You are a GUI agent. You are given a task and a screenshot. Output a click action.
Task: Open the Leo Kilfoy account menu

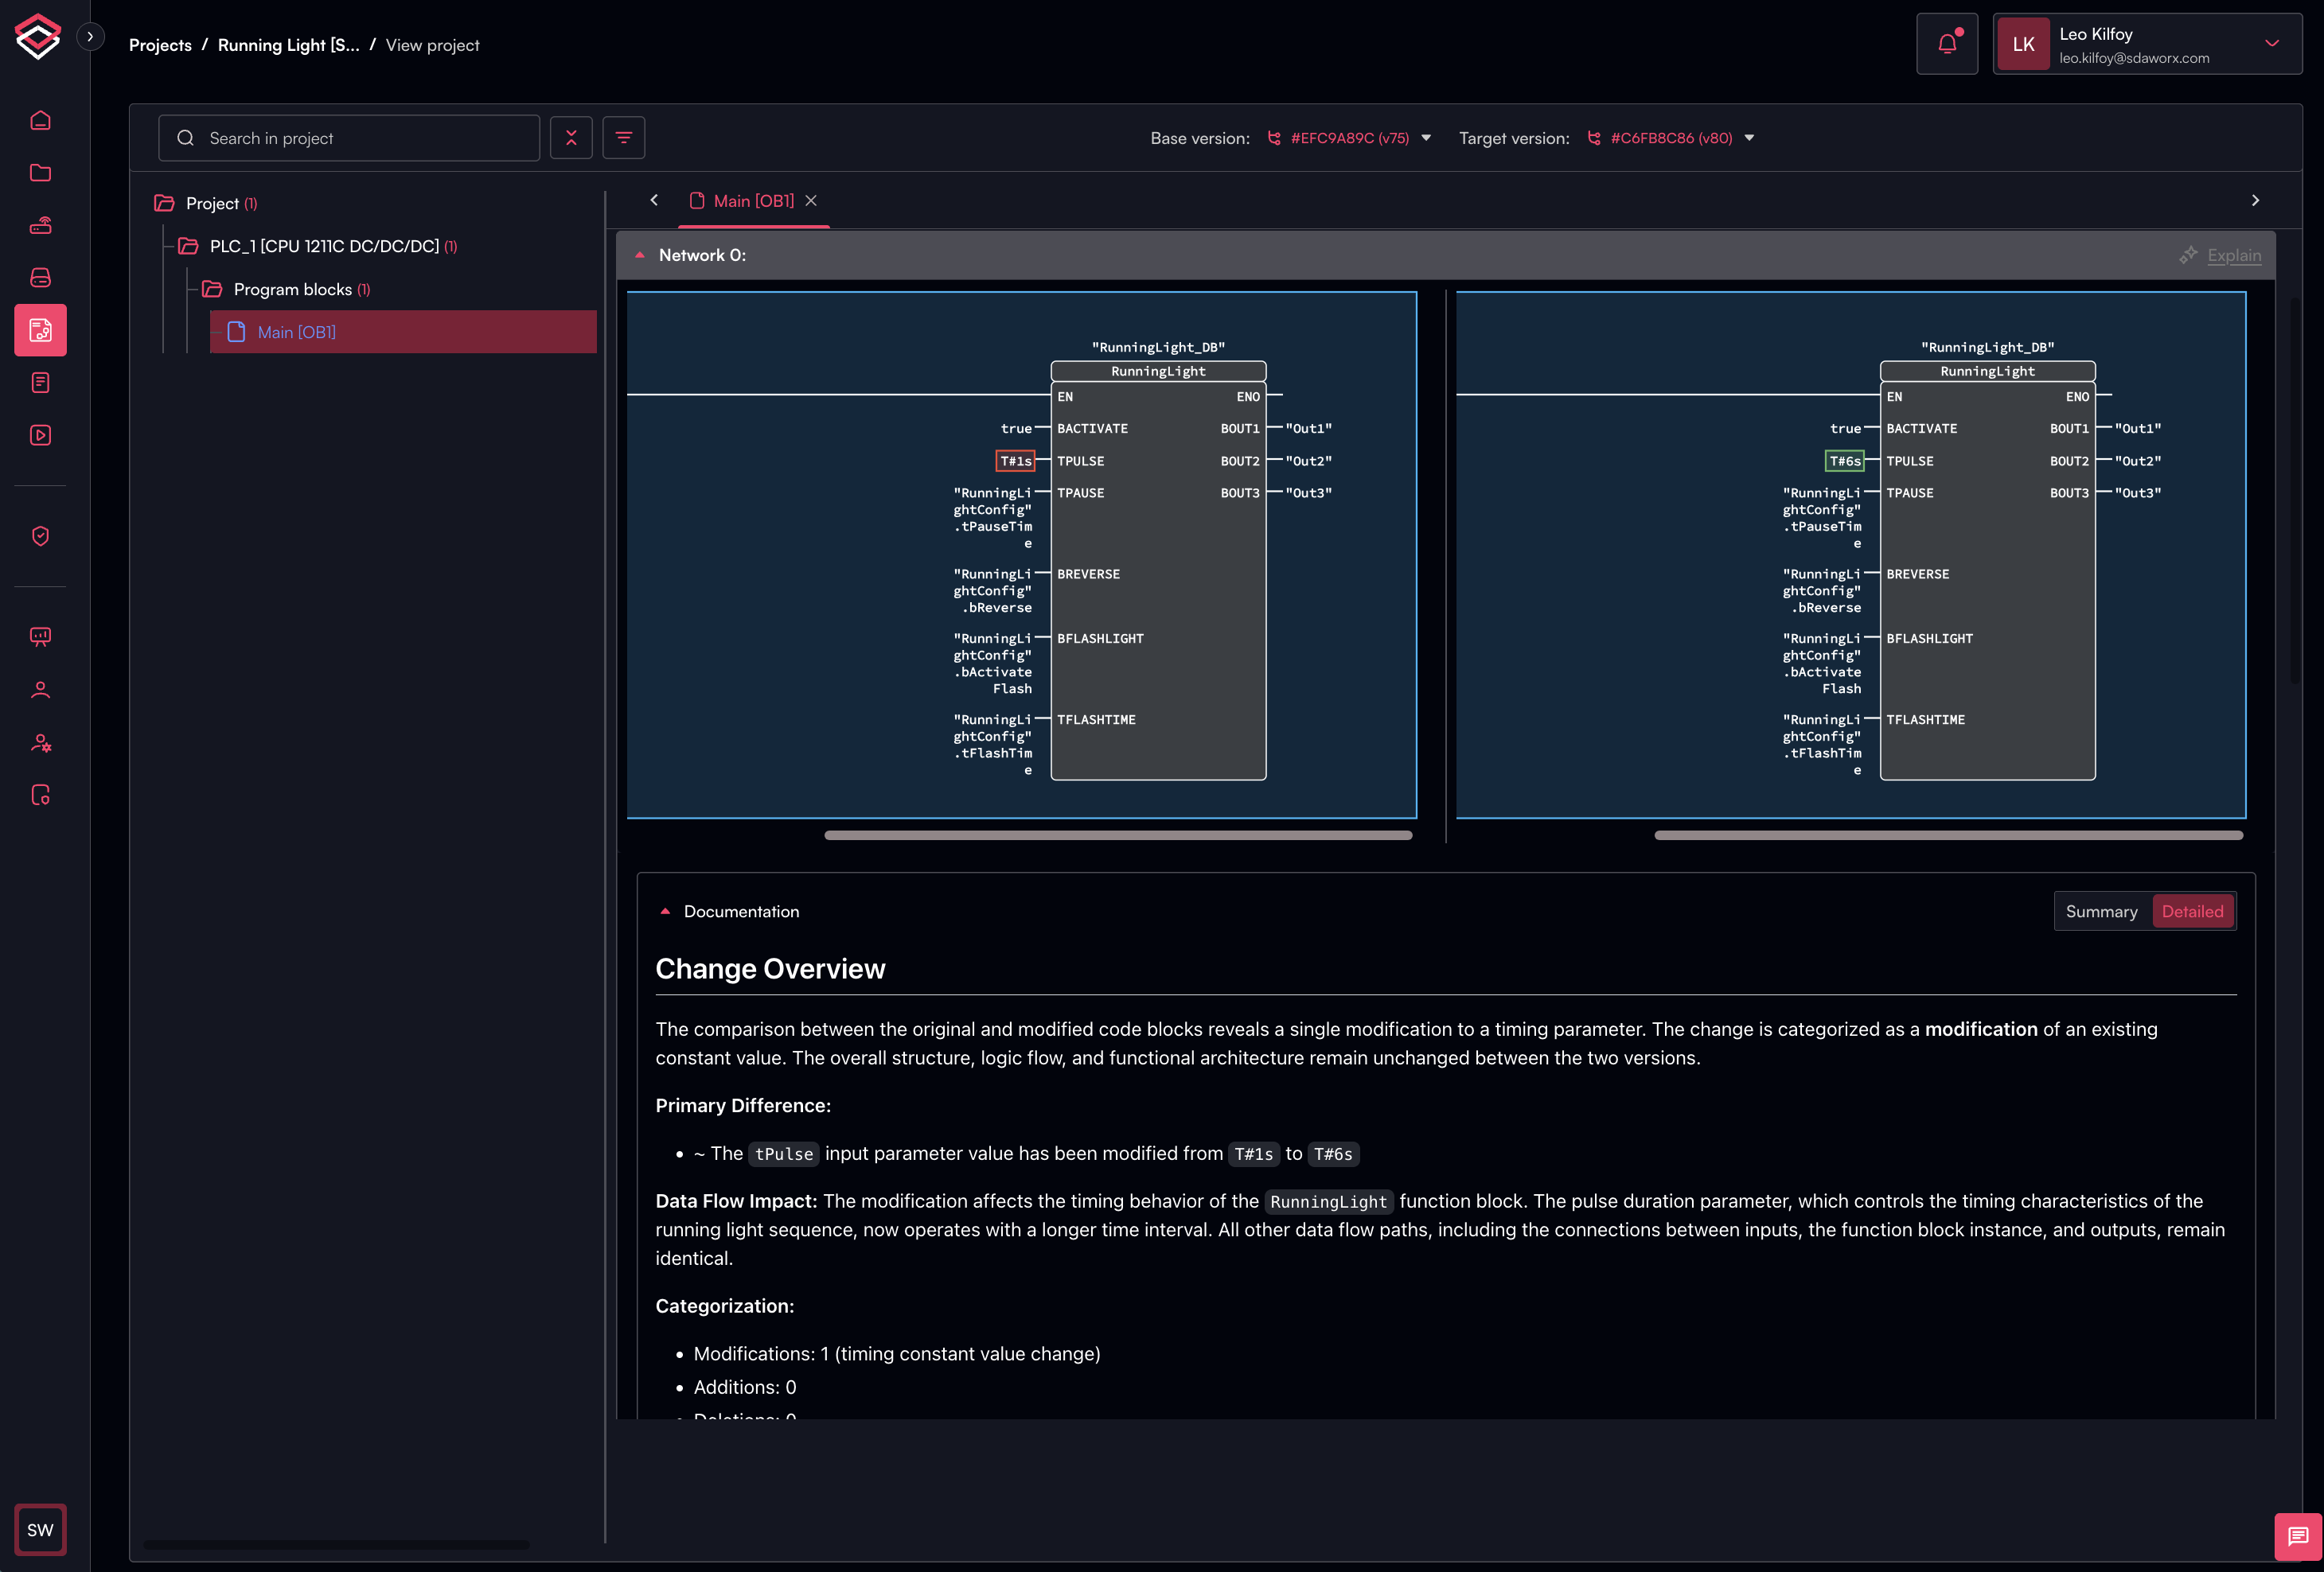point(2146,43)
